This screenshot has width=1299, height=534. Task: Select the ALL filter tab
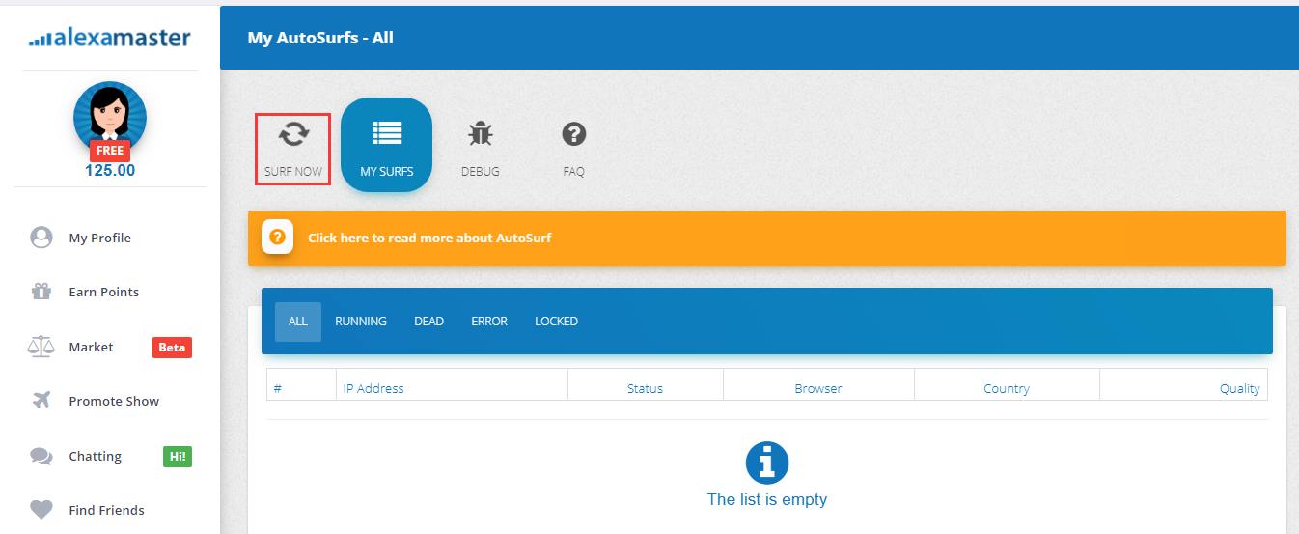298,322
